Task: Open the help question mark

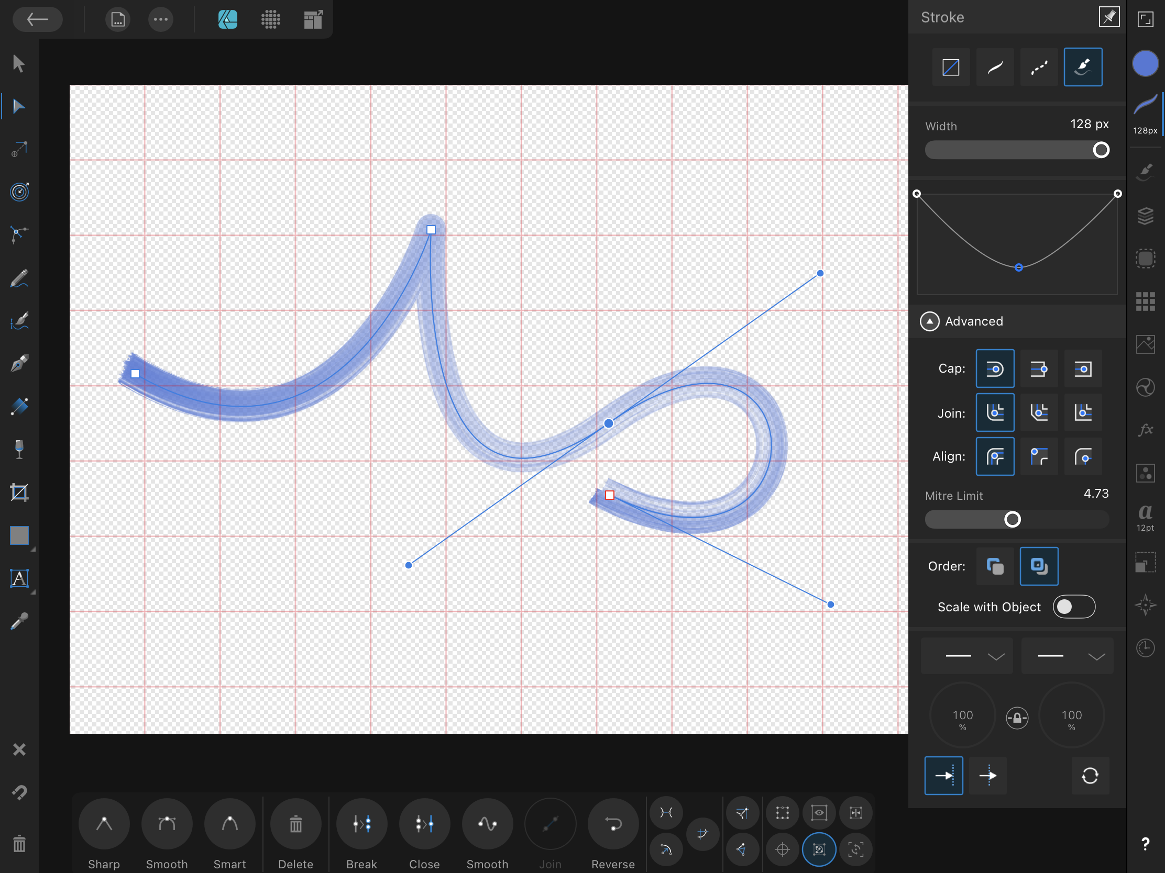Action: (x=1145, y=844)
